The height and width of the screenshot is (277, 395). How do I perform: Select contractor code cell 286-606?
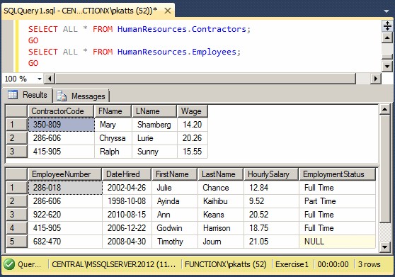[61, 138]
